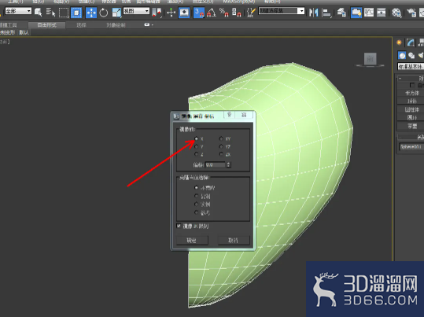Viewport: 424px width, 317px height.
Task: Choose the No Clone (不克隆) option
Action: point(197,187)
